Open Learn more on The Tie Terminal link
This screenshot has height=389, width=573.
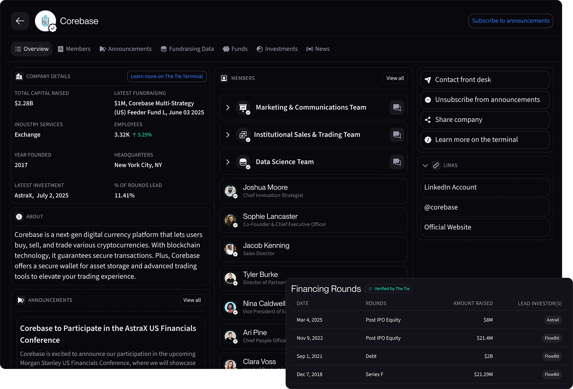[x=166, y=76]
